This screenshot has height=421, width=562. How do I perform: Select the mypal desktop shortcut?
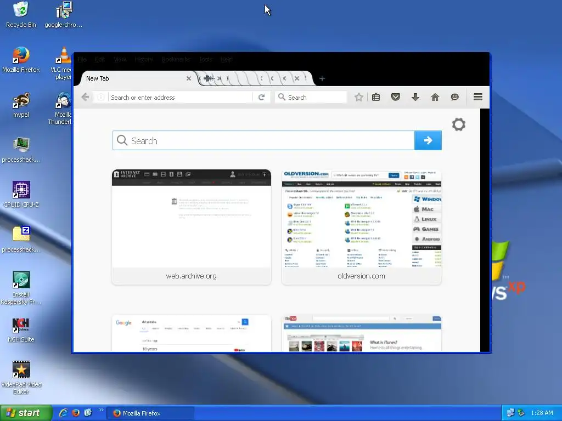pyautogui.click(x=21, y=105)
